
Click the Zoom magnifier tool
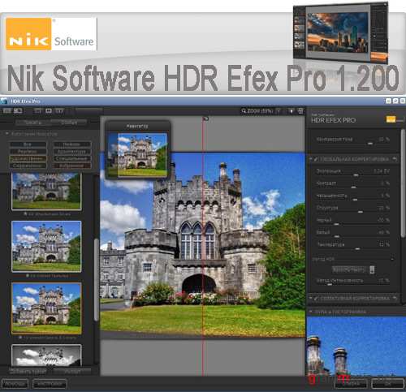pyautogui.click(x=244, y=111)
